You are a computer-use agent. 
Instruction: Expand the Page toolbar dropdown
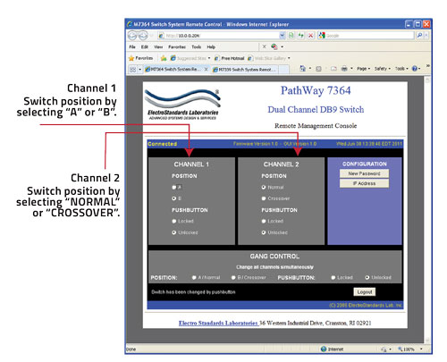point(364,69)
